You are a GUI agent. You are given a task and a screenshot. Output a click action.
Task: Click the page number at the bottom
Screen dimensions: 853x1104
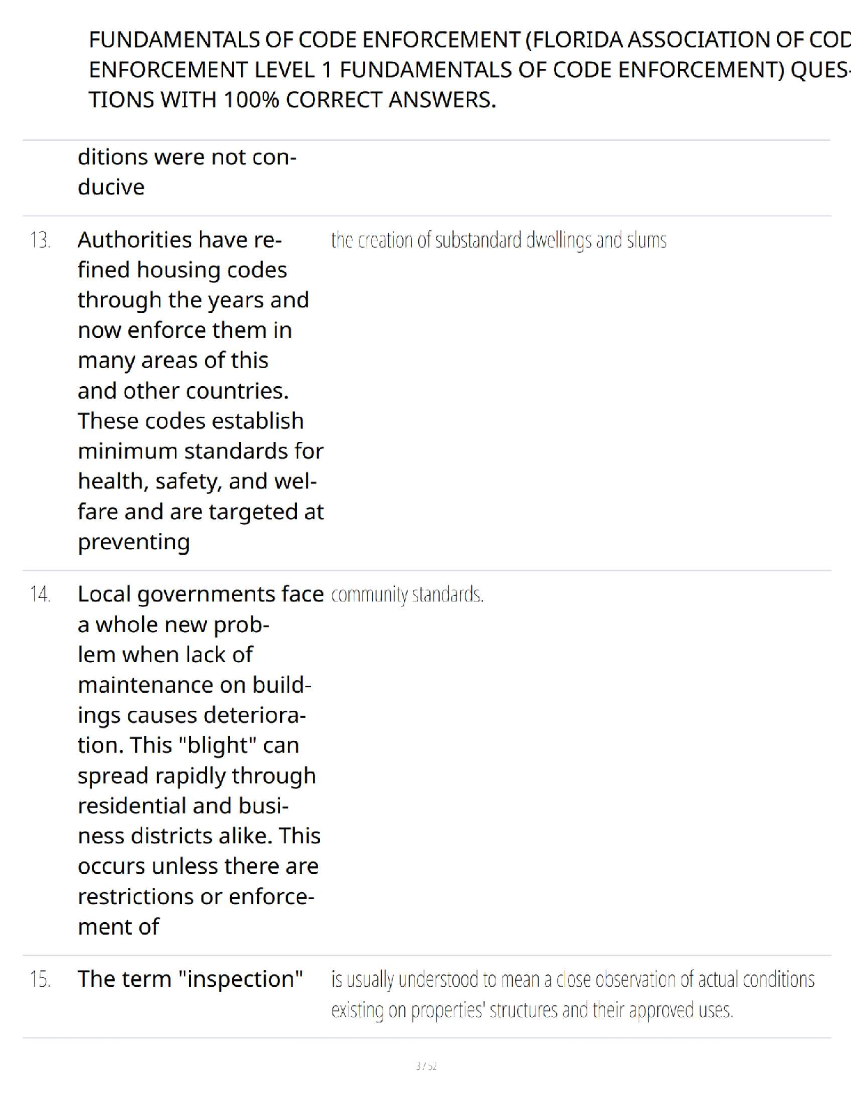[426, 1066]
